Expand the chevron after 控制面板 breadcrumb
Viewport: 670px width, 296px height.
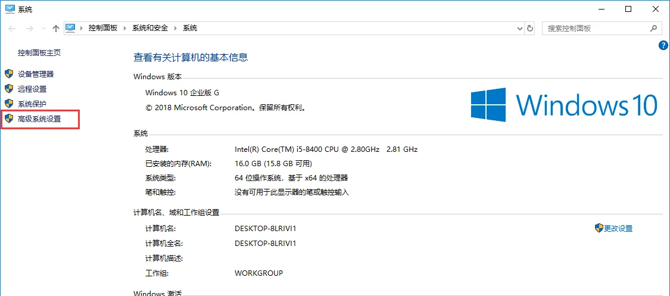(x=125, y=29)
